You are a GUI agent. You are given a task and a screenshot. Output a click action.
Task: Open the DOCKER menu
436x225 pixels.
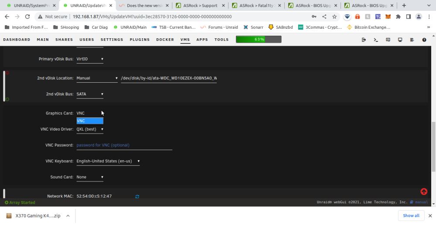coord(165,40)
